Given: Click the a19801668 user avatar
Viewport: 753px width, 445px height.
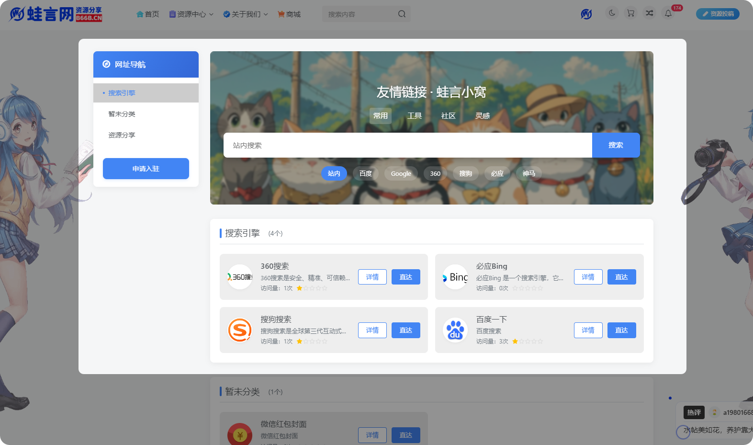Looking at the screenshot, I should coord(714,412).
